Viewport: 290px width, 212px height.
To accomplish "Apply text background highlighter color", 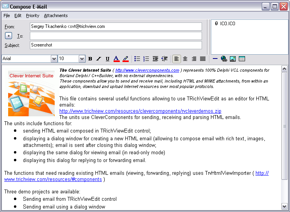I will pos(126,59).
